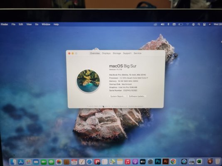Switch to the Displays tab
Screen dimensions: 222x166
pyautogui.click(x=106, y=53)
